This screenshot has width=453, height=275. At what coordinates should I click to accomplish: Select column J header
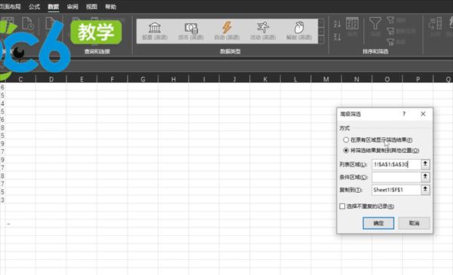pyautogui.click(x=234, y=79)
